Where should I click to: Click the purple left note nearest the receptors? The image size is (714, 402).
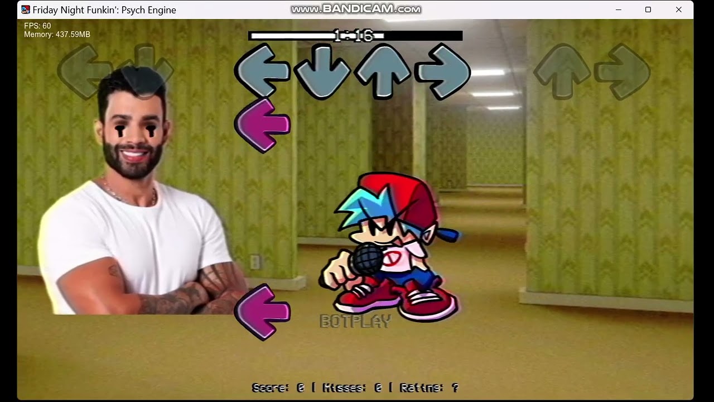pyautogui.click(x=262, y=125)
